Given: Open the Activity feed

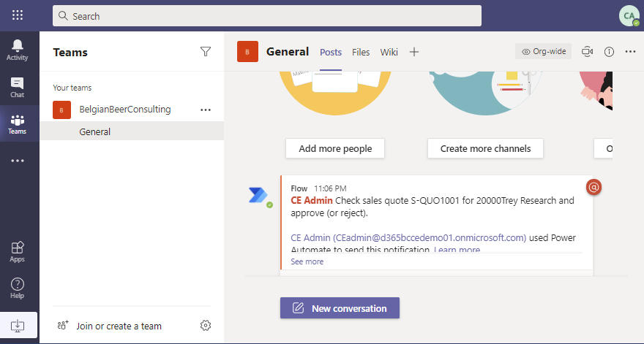Looking at the screenshot, I should coord(18,50).
